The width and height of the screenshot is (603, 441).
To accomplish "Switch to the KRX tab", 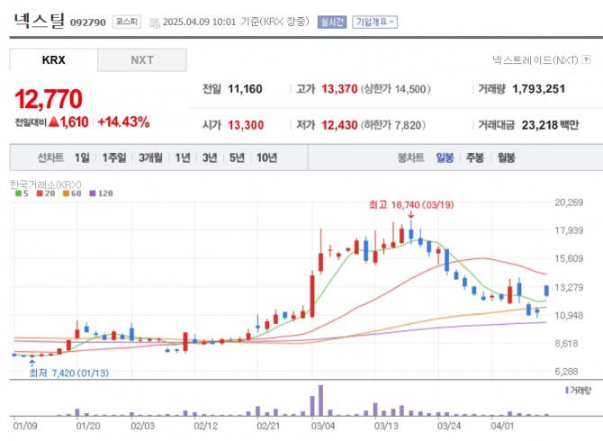I will tap(54, 60).
